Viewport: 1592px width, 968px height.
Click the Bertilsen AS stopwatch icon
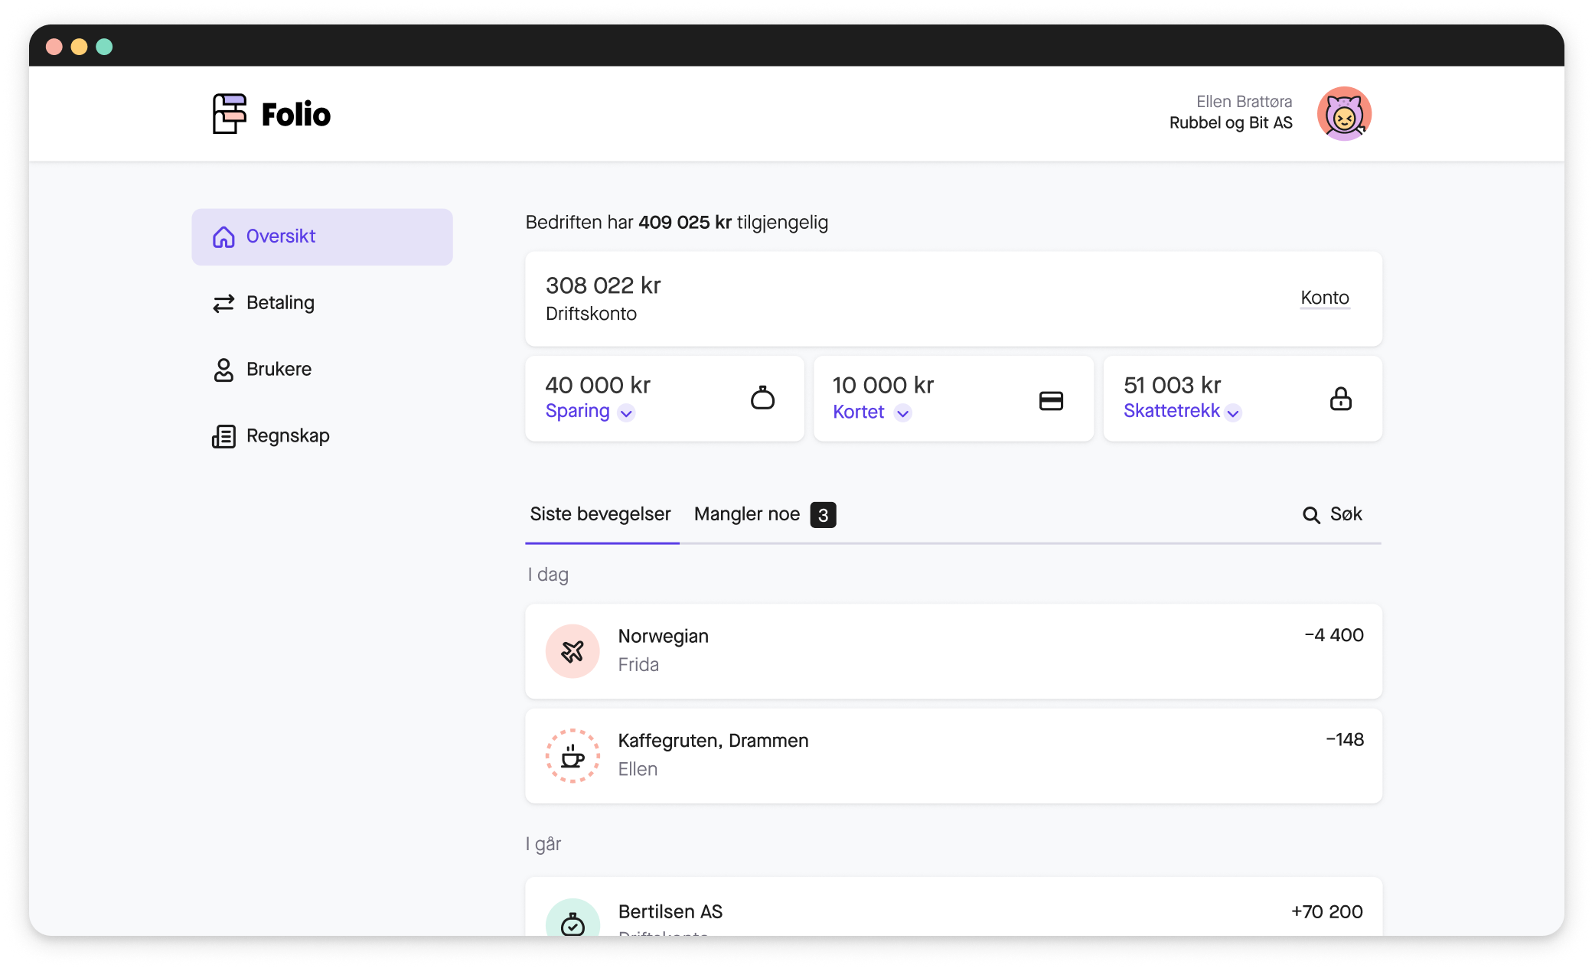(x=573, y=922)
